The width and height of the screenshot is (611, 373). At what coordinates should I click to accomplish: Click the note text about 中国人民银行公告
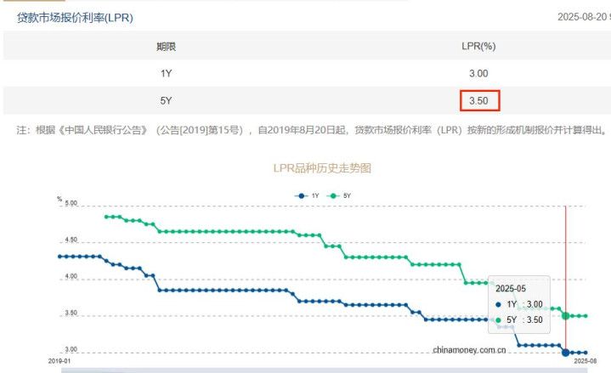click(x=312, y=130)
